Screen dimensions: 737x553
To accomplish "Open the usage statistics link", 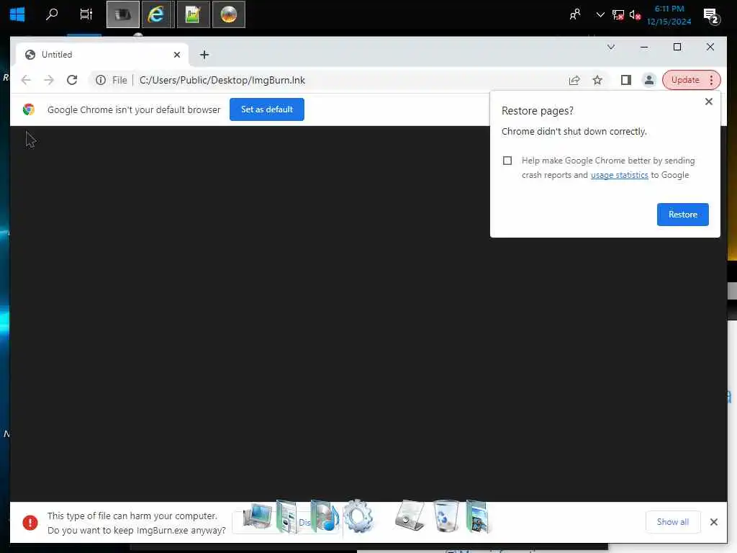I will tap(620, 175).
